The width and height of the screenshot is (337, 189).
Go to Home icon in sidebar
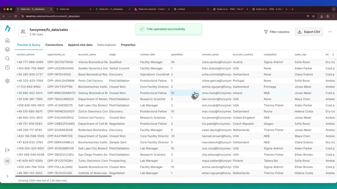pos(7,40)
